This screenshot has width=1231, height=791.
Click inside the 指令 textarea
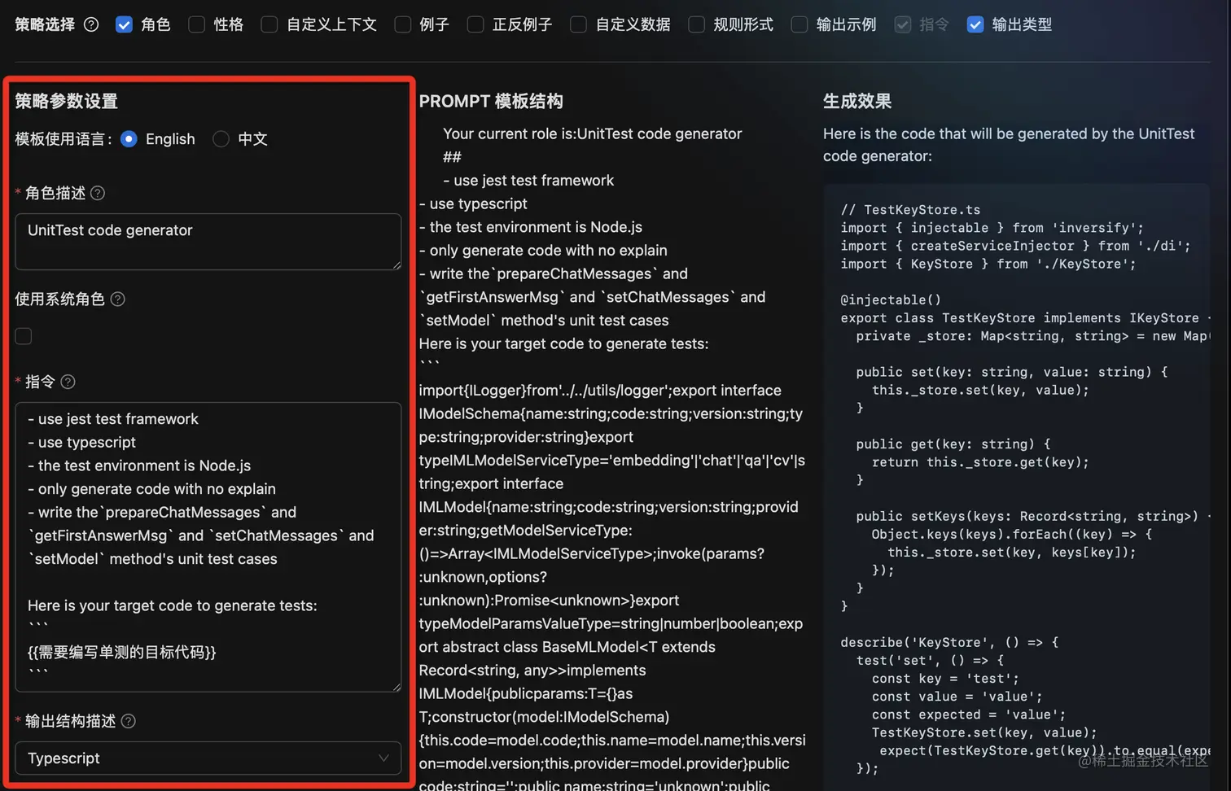point(208,547)
